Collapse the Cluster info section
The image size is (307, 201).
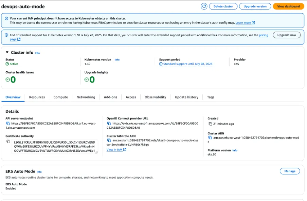(7, 52)
